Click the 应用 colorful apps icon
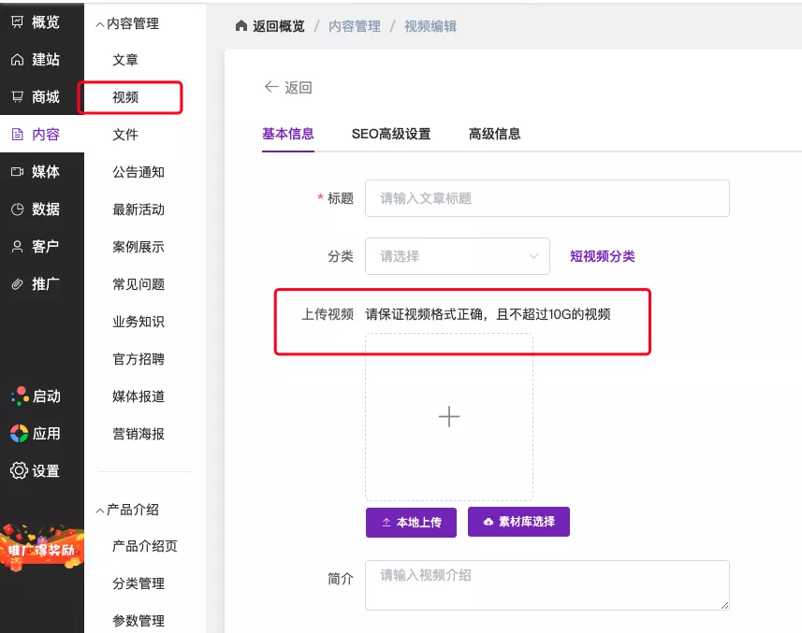The image size is (802, 633). tap(19, 434)
